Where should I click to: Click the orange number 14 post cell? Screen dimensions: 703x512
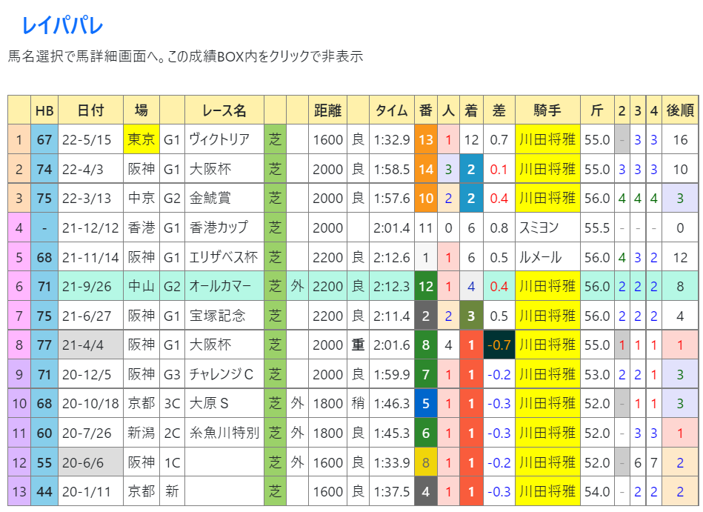(x=426, y=169)
